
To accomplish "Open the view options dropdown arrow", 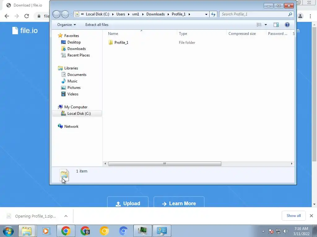I will click(x=266, y=25).
